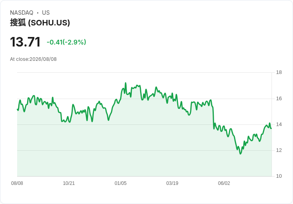The width and height of the screenshot is (293, 204).
Task: Click the 10/21 date axis label
Action: [x=69, y=183]
